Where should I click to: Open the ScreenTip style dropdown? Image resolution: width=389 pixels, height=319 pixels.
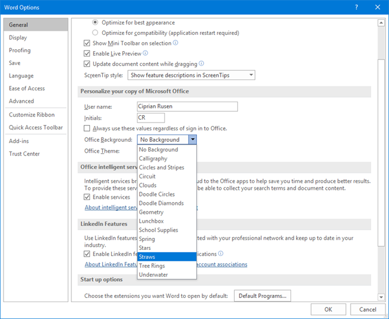point(191,75)
